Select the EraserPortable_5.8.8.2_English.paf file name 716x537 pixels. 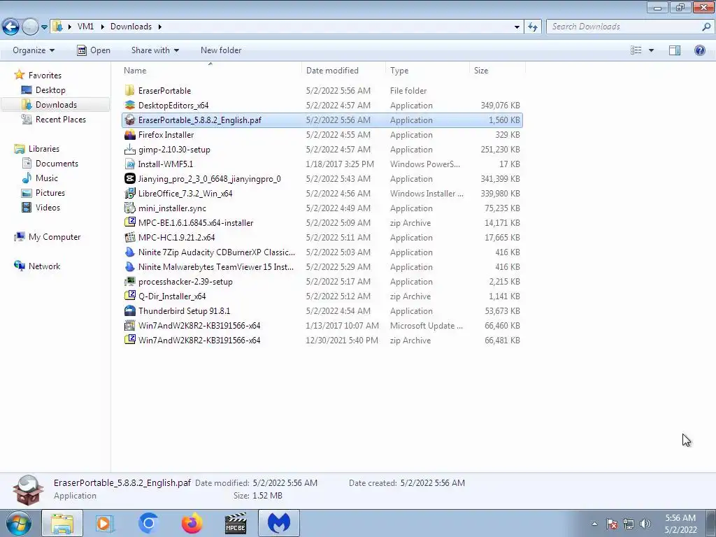pyautogui.click(x=200, y=120)
